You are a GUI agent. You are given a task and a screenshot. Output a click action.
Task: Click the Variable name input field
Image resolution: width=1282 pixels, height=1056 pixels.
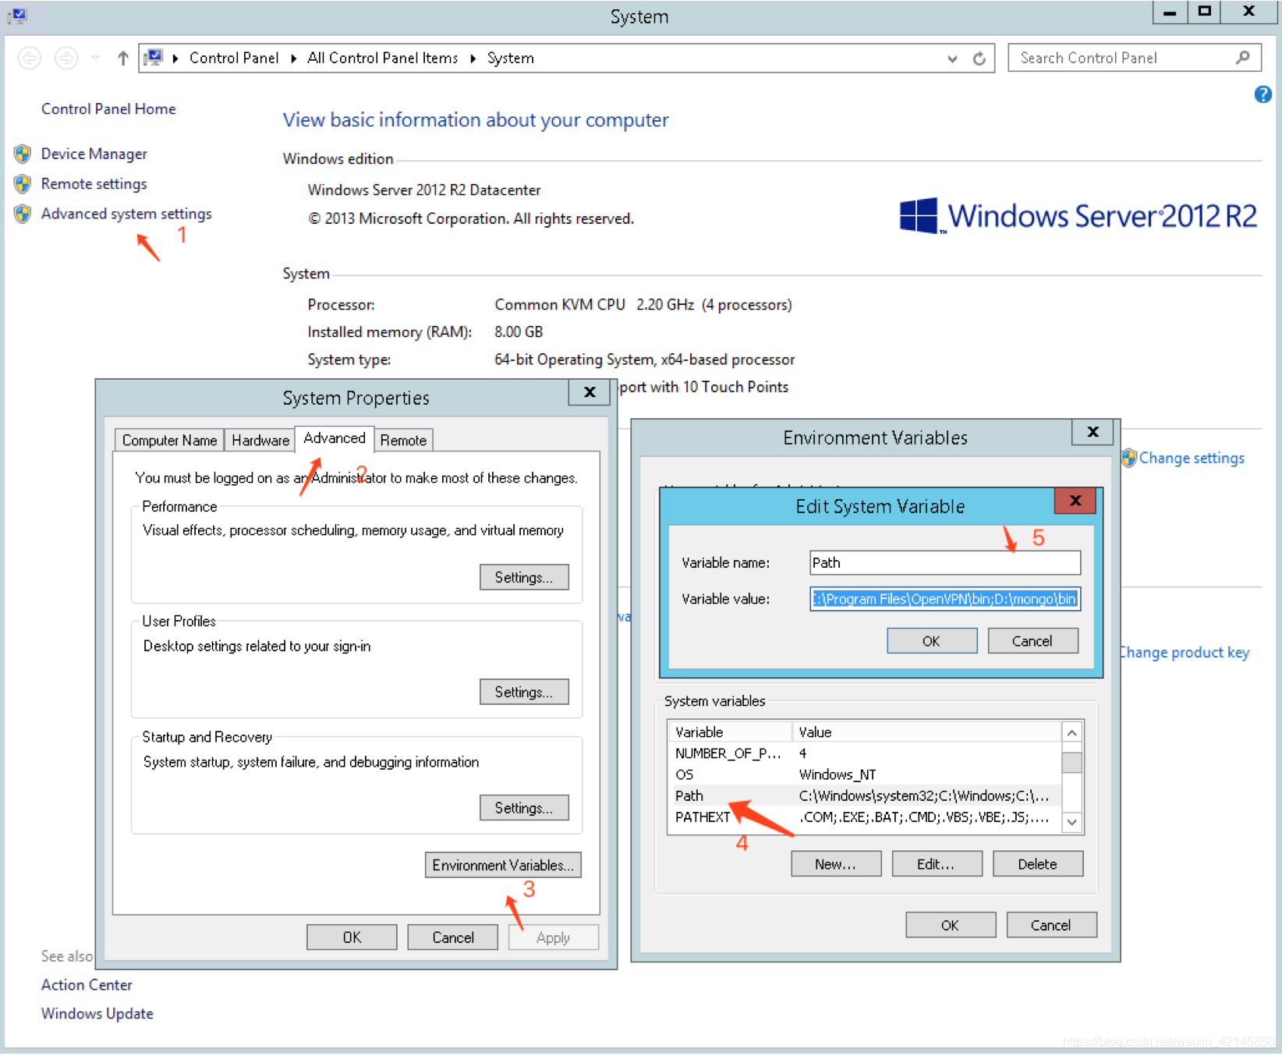coord(945,563)
